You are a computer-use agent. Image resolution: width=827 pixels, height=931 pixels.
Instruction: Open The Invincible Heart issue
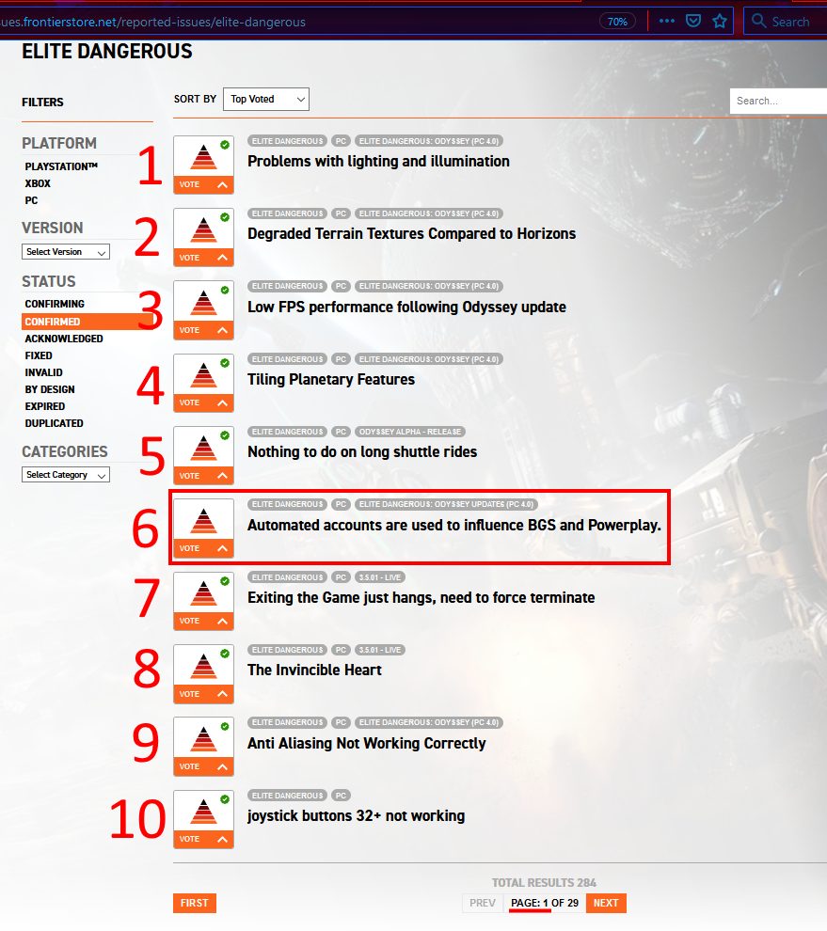(x=314, y=670)
